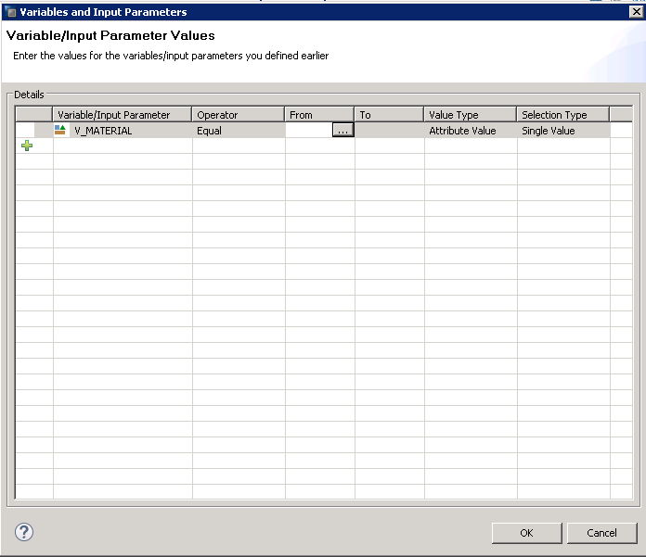The image size is (646, 557).
Task: Select the V_MATERIAL variable name text
Action: 103,131
